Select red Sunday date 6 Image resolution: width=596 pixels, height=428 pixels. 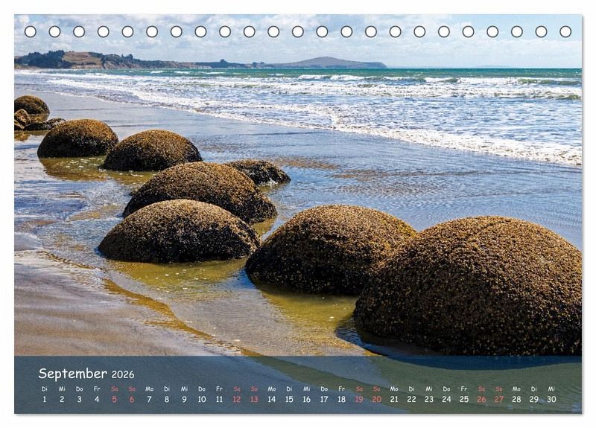(x=132, y=400)
